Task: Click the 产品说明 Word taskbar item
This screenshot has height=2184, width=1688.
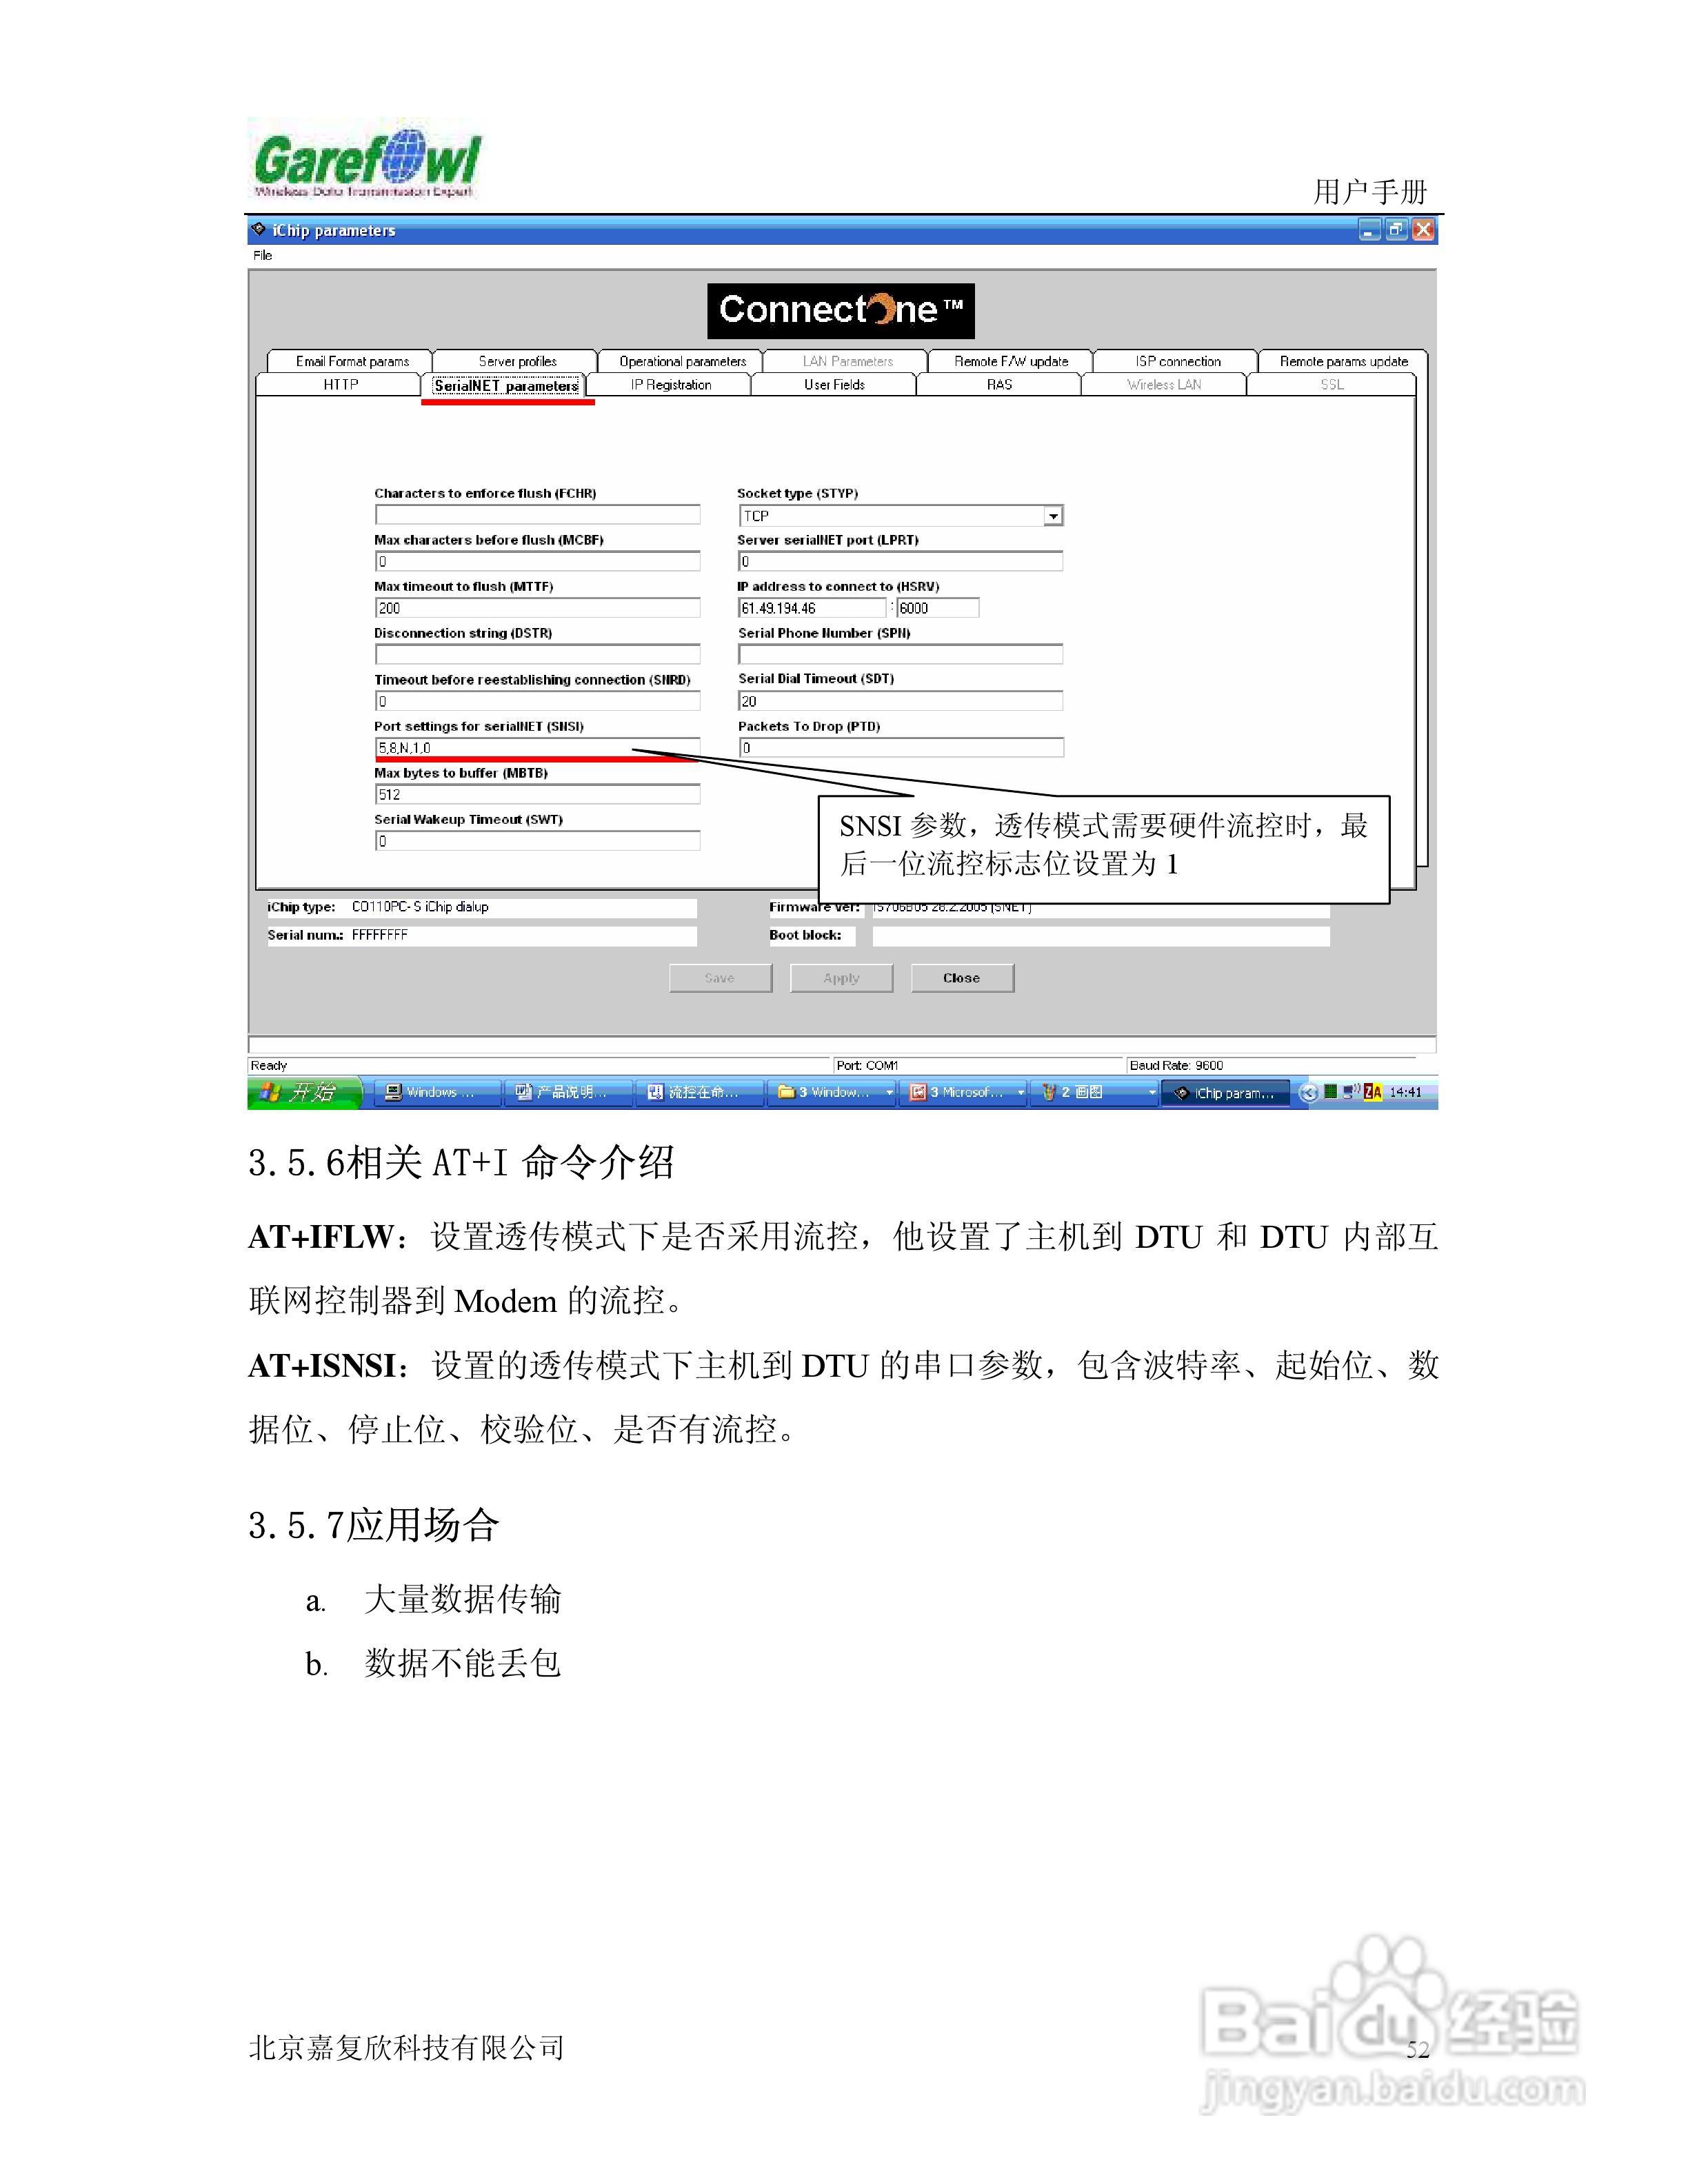Action: coord(569,1092)
